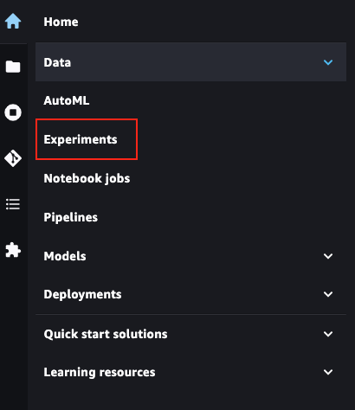Click the Quick start solutions label
The width and height of the screenshot is (355, 410).
click(106, 334)
